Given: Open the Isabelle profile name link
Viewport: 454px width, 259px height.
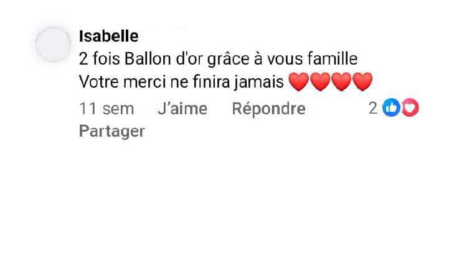Looking at the screenshot, I should (108, 37).
